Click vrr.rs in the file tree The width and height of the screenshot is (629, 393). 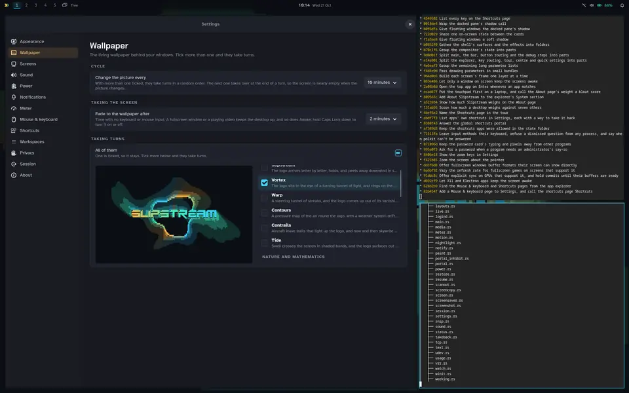tap(441, 364)
